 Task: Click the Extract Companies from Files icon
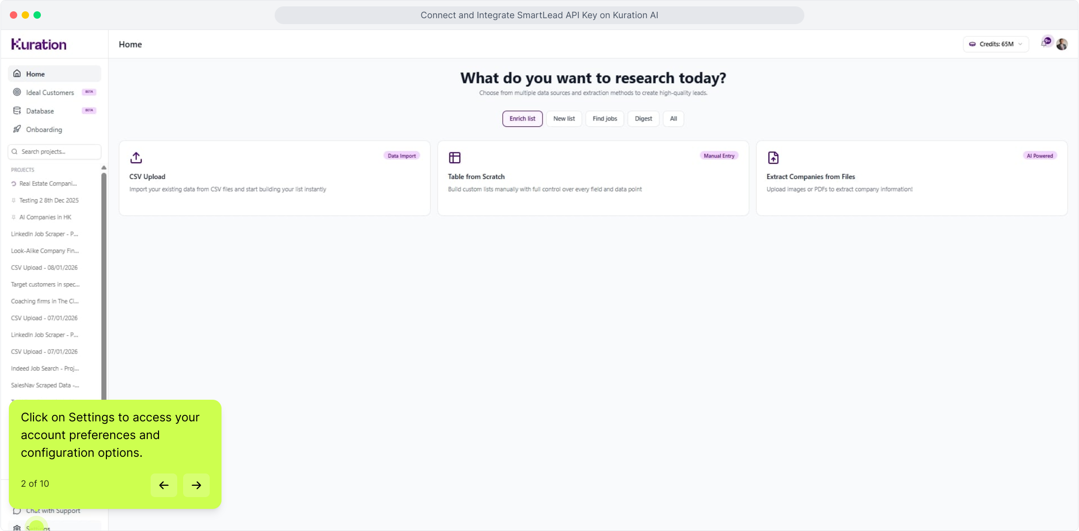click(x=773, y=157)
